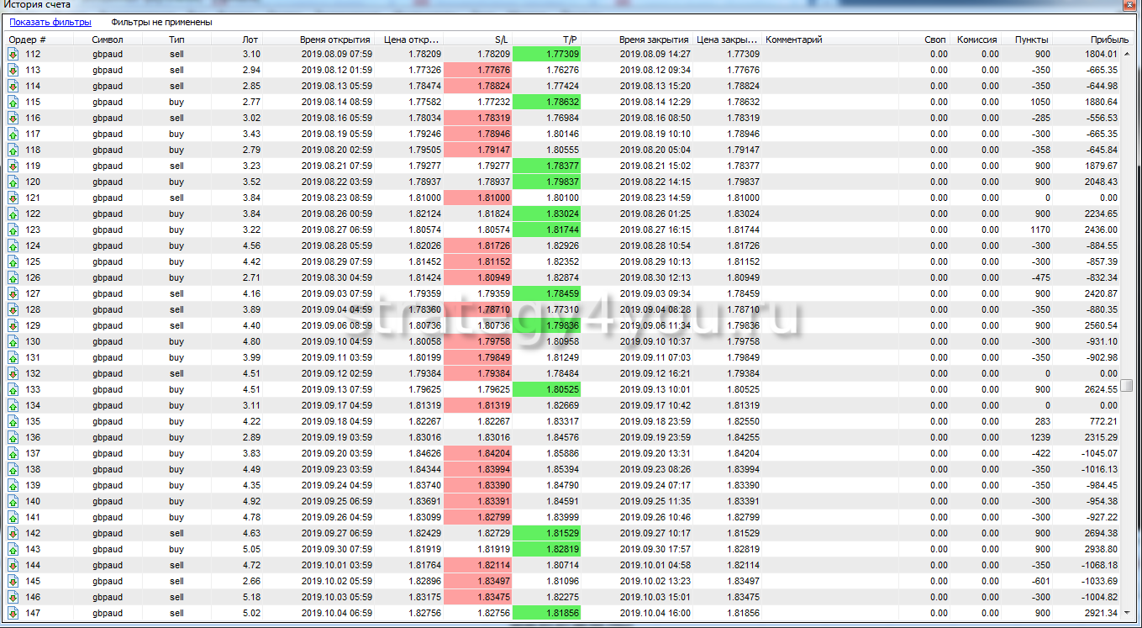Click the buy icon for order 136
The image size is (1142, 628).
(13, 437)
